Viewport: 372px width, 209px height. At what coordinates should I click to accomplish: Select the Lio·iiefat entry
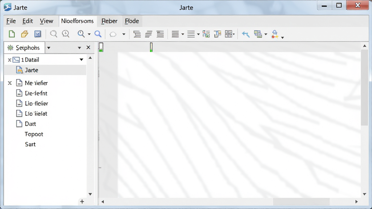pyautogui.click(x=36, y=114)
